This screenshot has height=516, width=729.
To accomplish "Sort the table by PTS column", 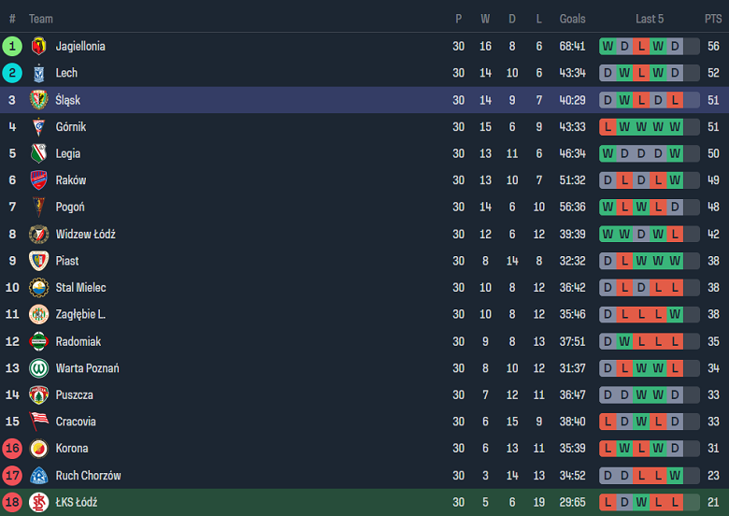I will (x=713, y=19).
